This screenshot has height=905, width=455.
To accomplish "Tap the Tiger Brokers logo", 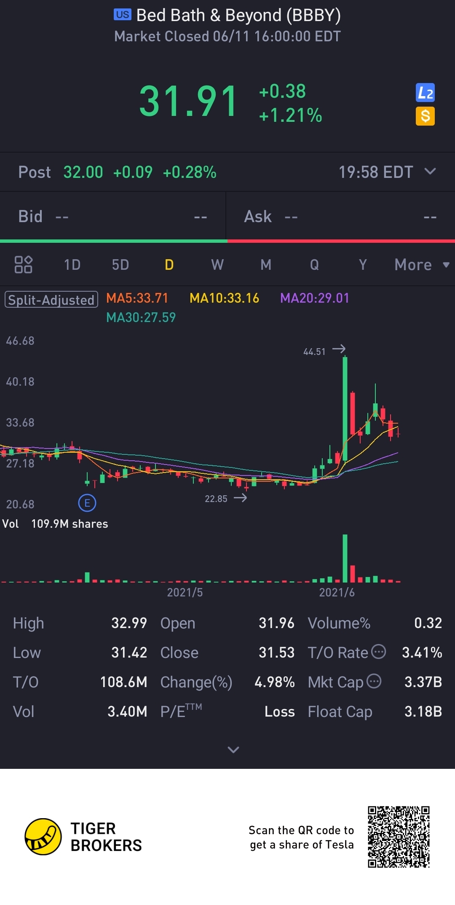I will coord(83,837).
